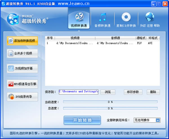Click the icon on 添加待转换视频 button

tap(11, 41)
